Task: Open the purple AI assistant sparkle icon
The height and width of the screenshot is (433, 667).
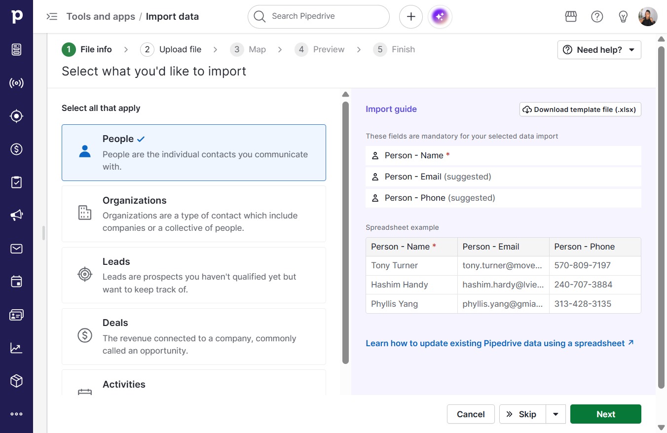Action: click(x=440, y=17)
